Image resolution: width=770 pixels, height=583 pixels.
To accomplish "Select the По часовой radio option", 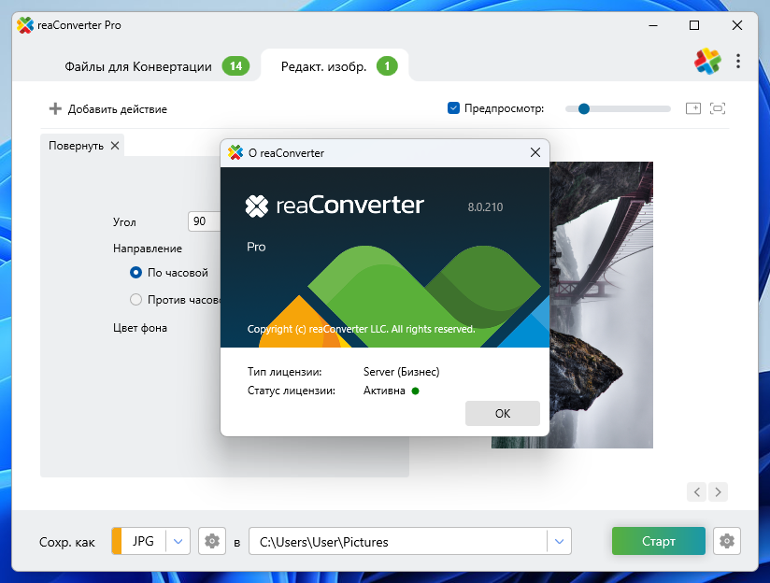I will coord(136,273).
